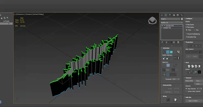The height and width of the screenshot is (107, 203).
Task: Click the Reset UVWs button
Action: click(x=189, y=81)
